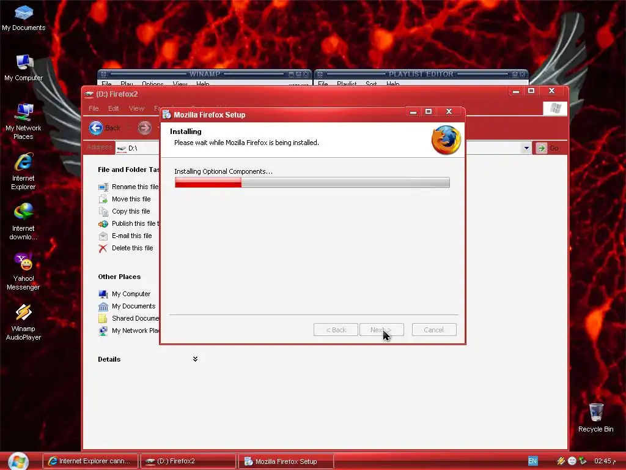Open Help menu in Winamp window
This screenshot has height=470, width=626.
point(203,83)
